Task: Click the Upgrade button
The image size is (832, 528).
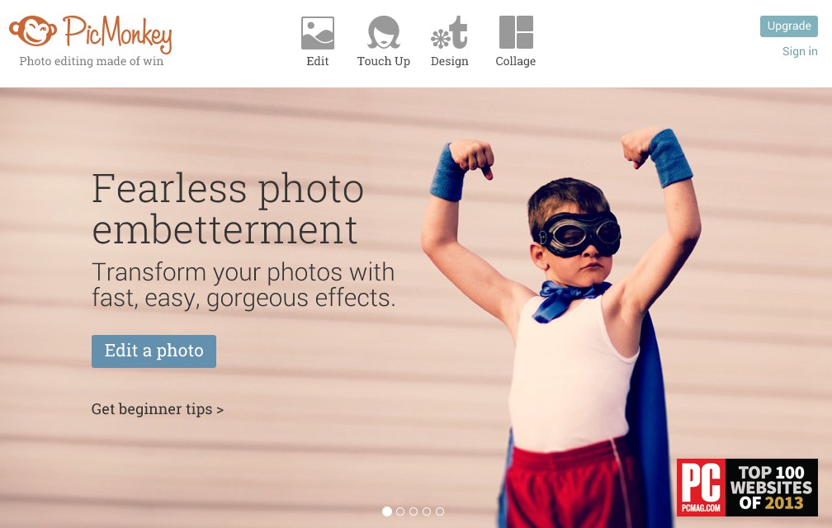Action: pos(789,26)
